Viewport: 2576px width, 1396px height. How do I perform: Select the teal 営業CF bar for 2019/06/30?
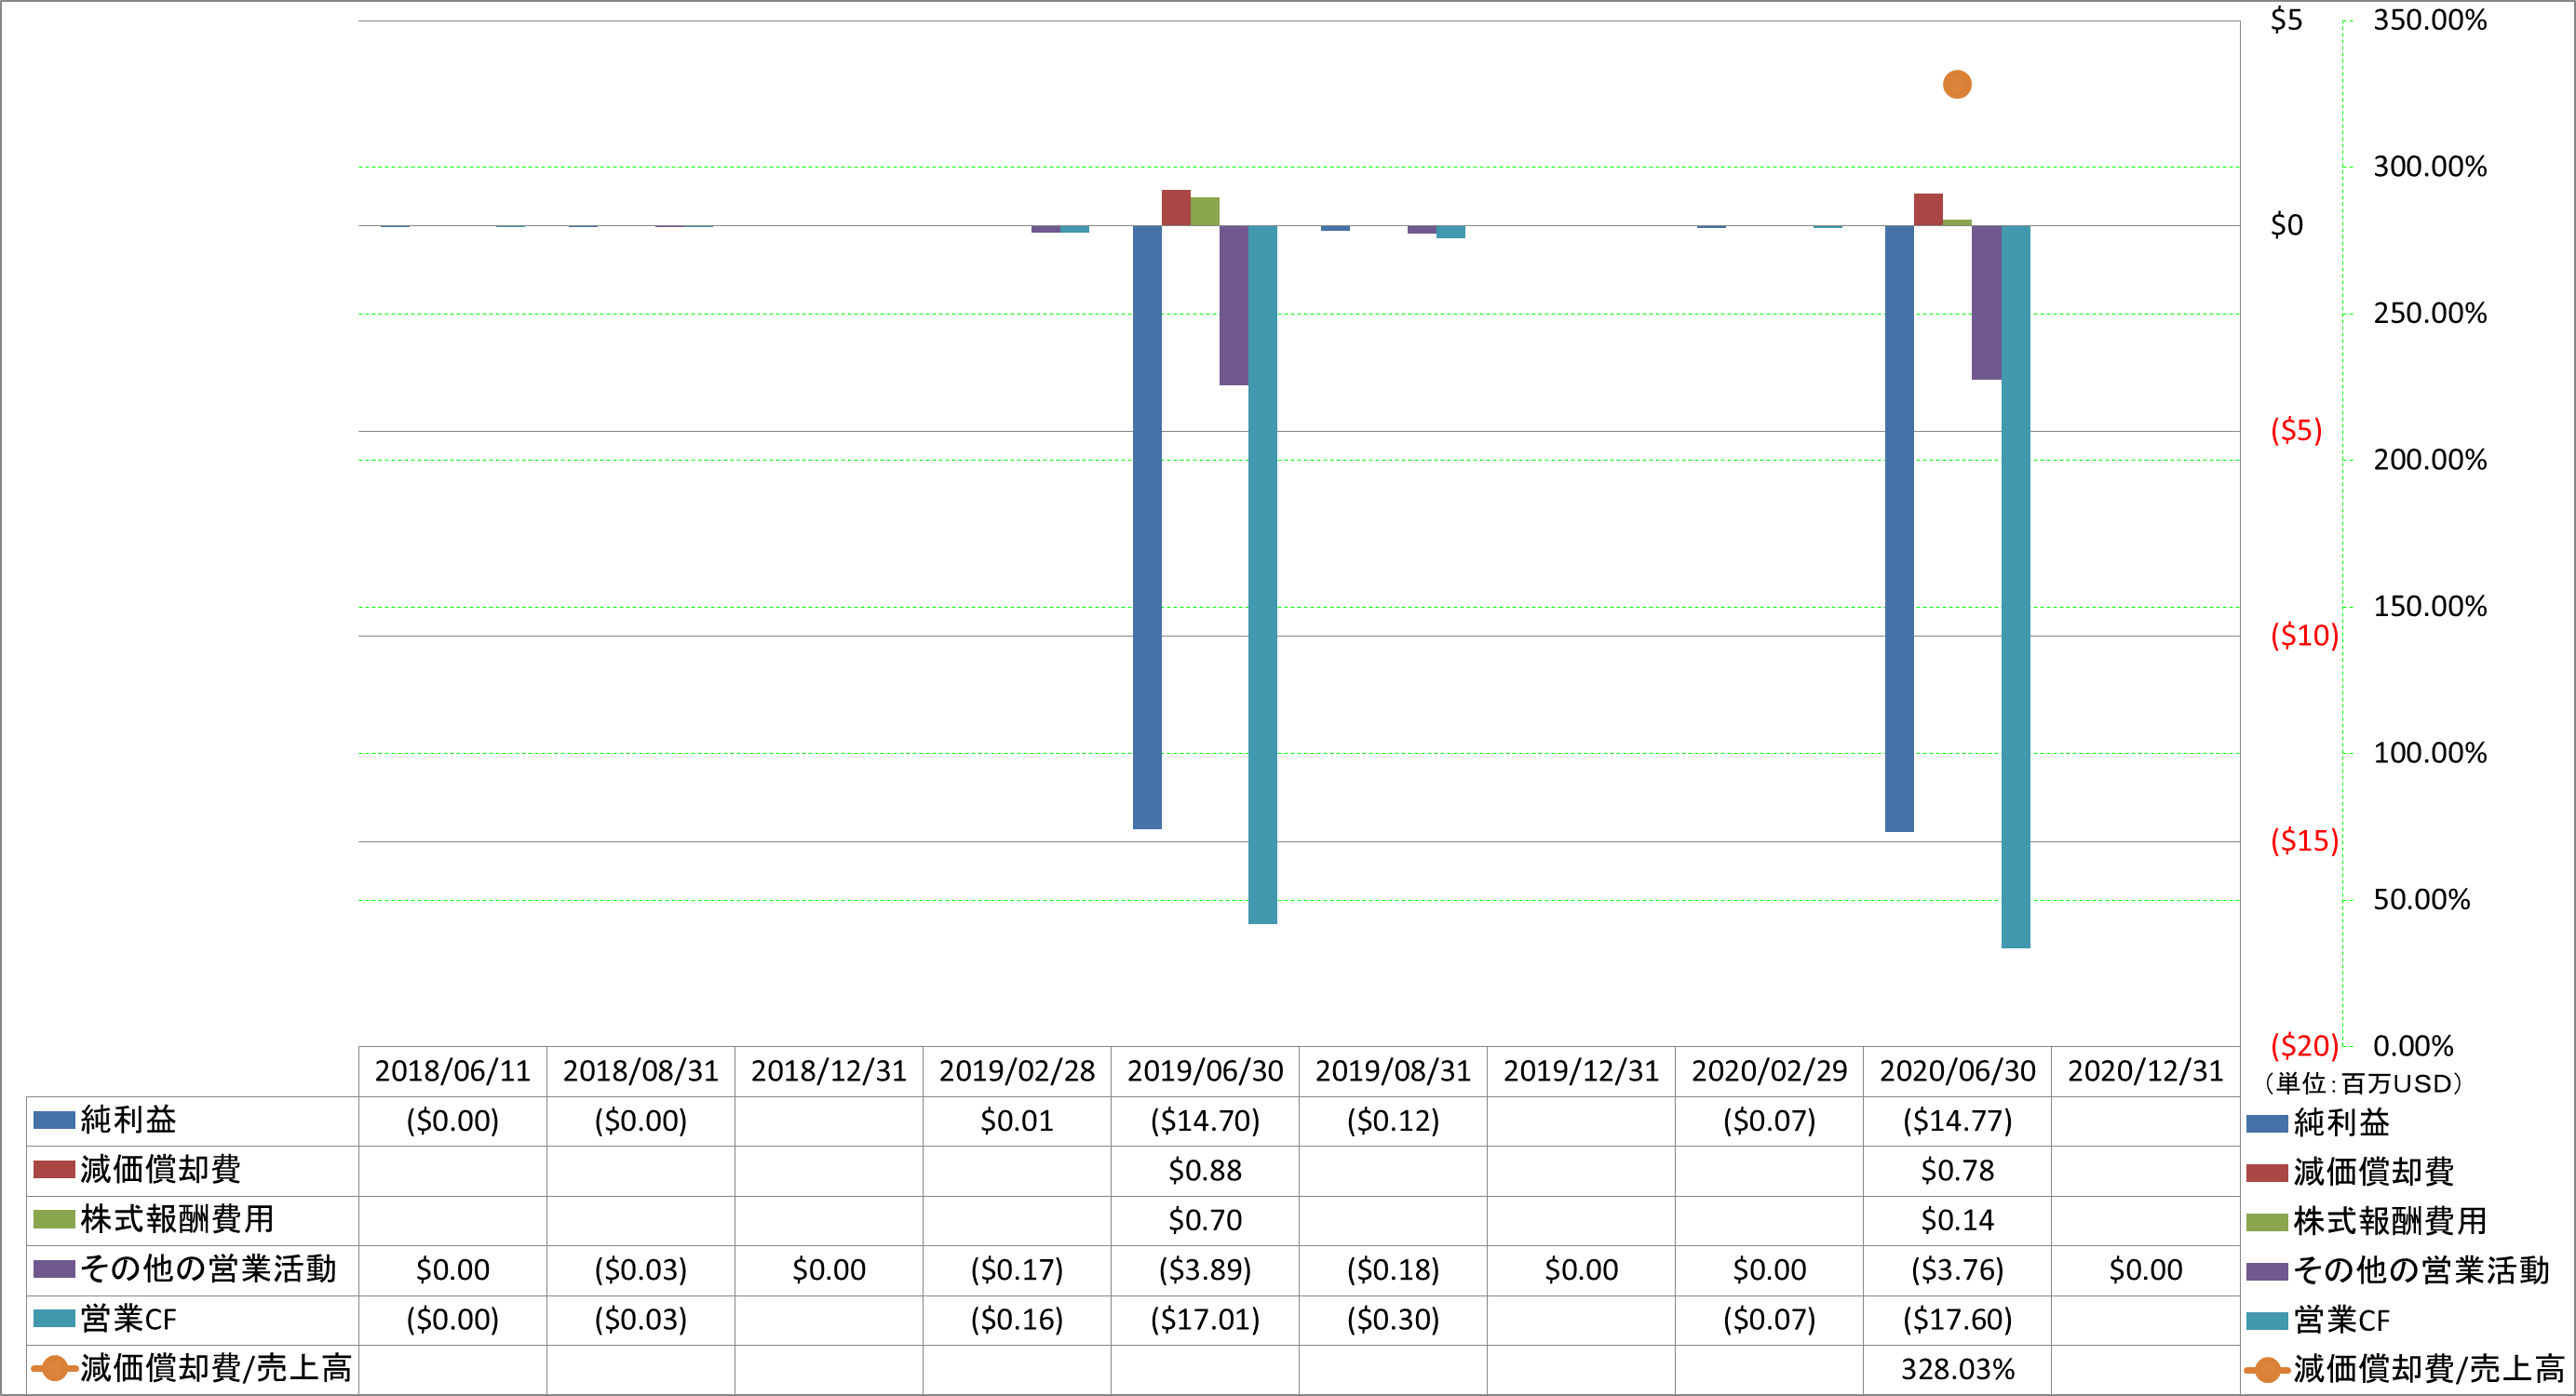tap(1263, 575)
